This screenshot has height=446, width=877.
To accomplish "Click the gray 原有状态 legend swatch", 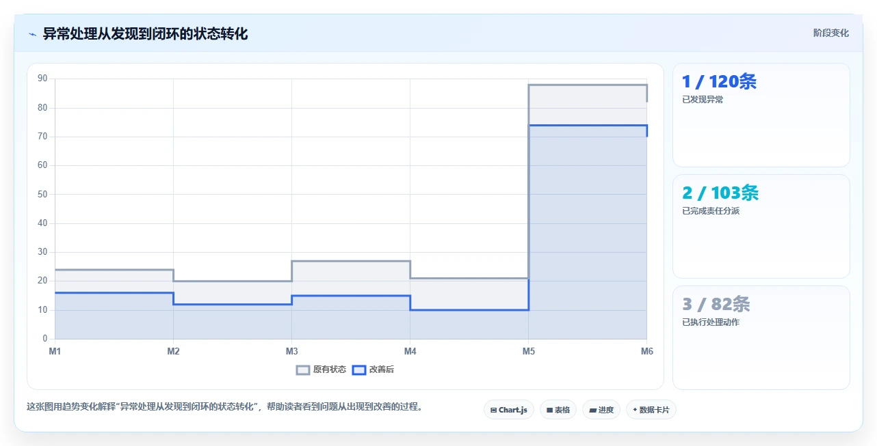I will click(x=303, y=370).
